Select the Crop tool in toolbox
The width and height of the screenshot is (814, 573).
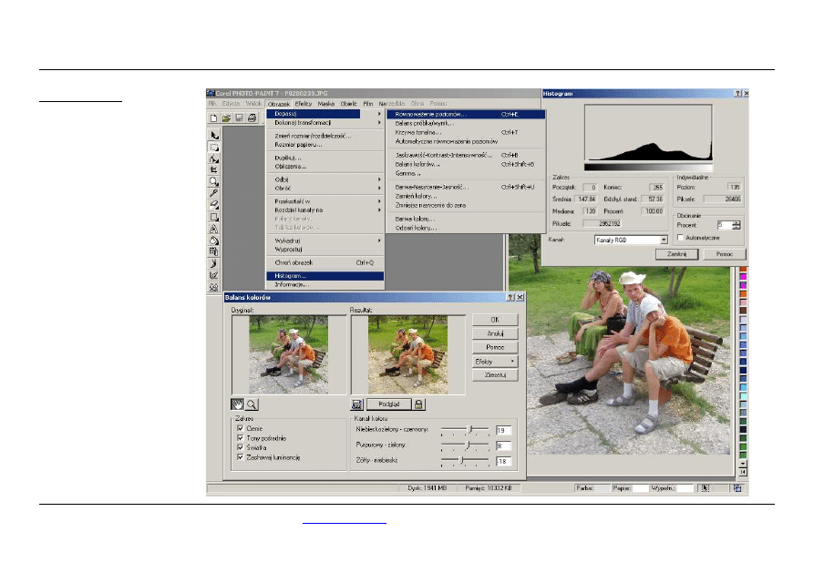(214, 169)
